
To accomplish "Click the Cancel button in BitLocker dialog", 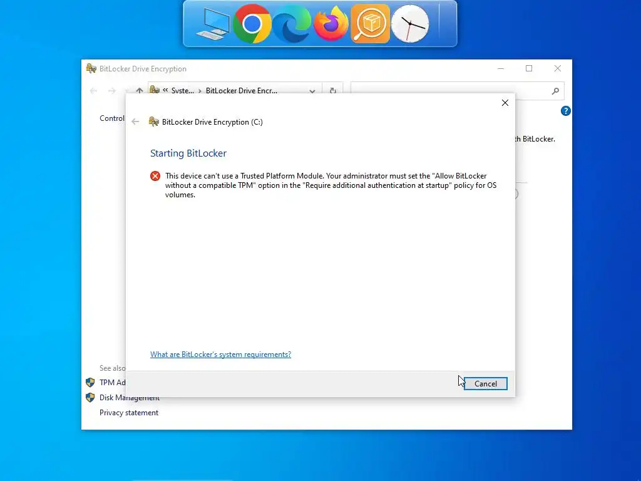I will point(486,384).
